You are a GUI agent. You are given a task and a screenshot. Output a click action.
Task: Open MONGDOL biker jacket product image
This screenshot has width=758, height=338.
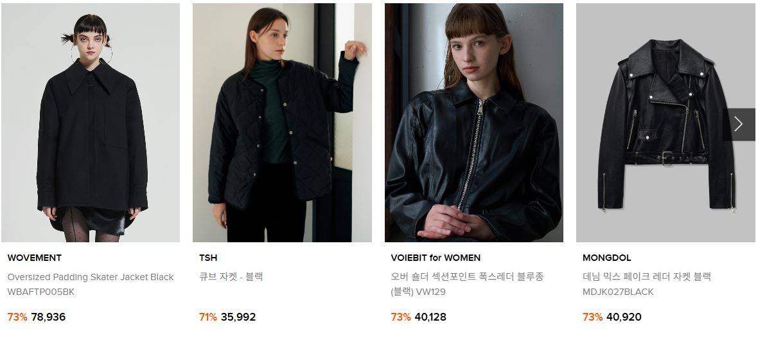tap(665, 122)
